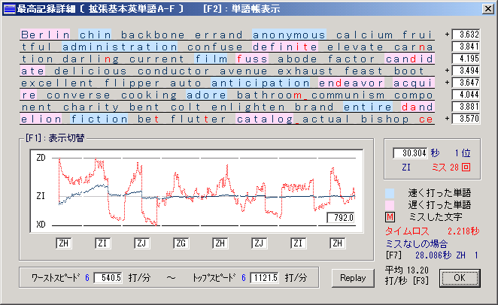
Task: Click the word "catalog"
Action: [265, 119]
